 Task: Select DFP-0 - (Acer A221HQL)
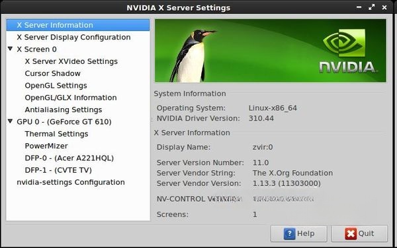tap(69, 158)
